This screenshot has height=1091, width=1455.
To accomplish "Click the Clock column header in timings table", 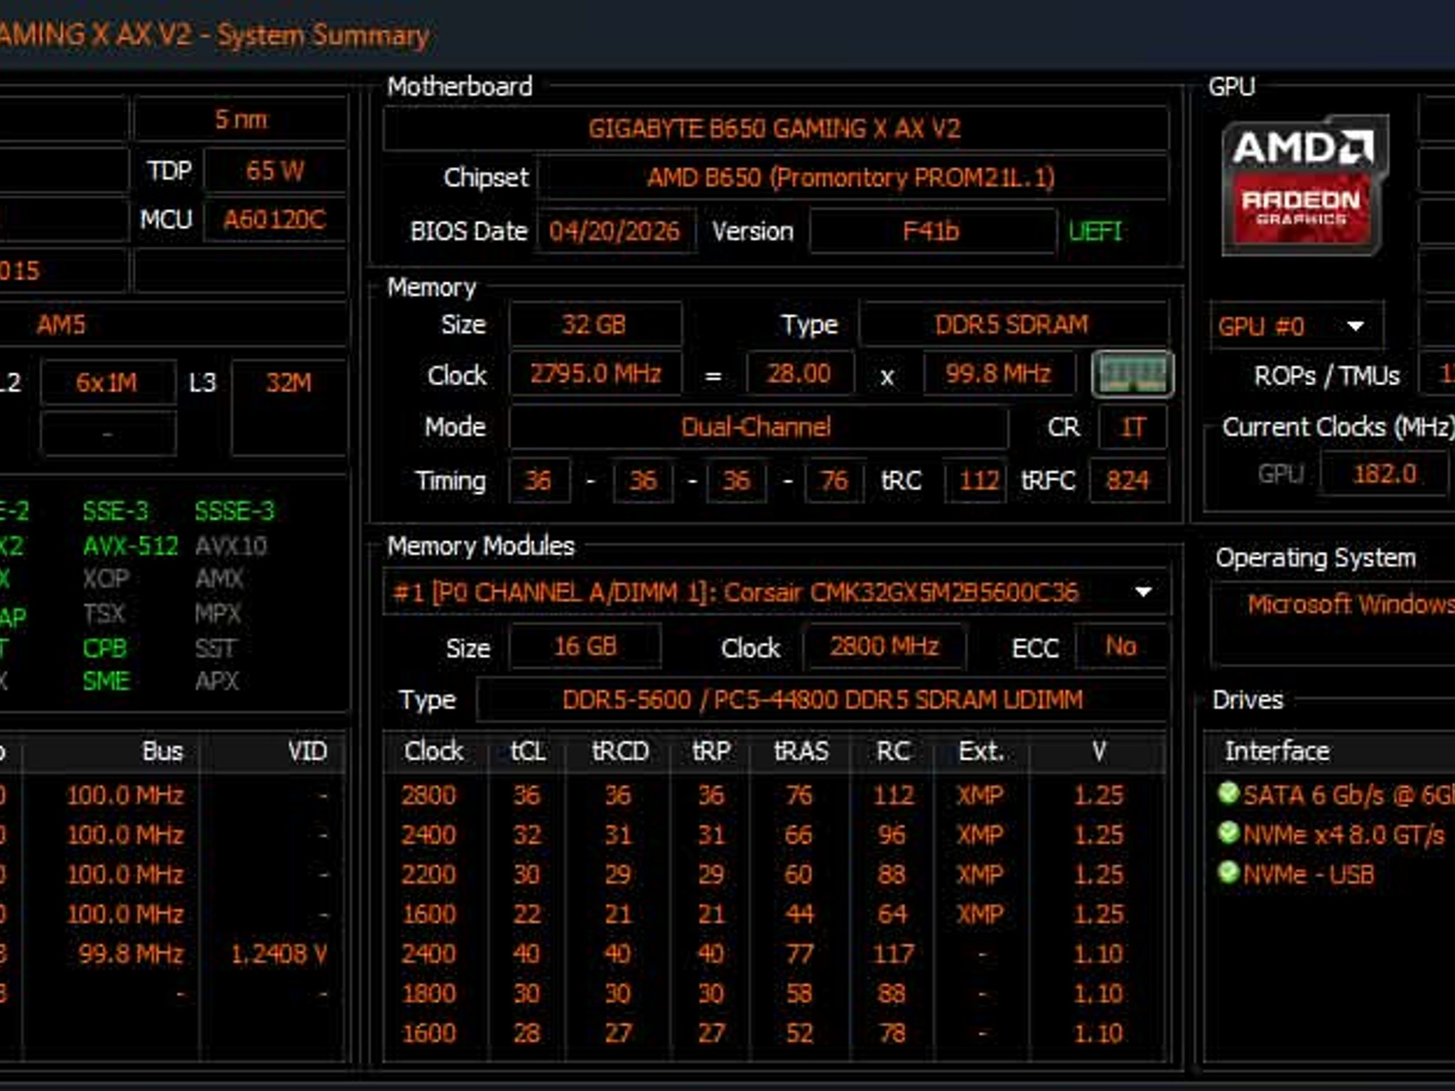I will coord(434,751).
